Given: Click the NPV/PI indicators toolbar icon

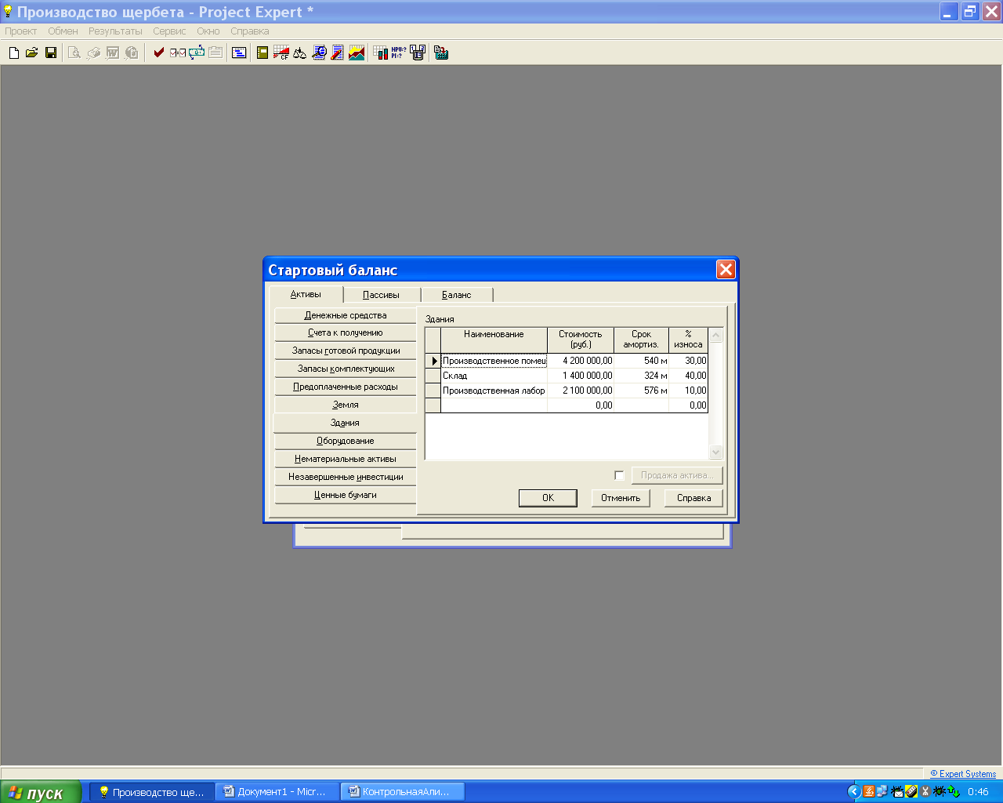Looking at the screenshot, I should [399, 53].
